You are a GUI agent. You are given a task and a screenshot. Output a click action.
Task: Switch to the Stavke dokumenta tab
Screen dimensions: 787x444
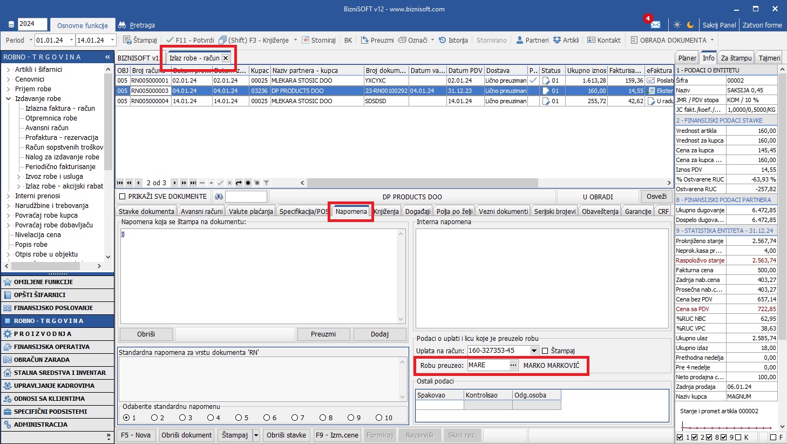point(146,211)
